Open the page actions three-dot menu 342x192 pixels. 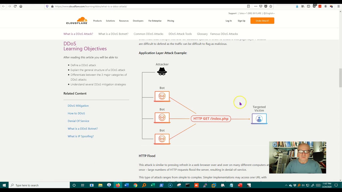[256, 6]
